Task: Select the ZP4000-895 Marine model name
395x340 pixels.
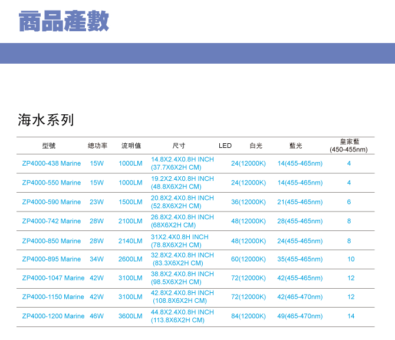Action: point(51,259)
